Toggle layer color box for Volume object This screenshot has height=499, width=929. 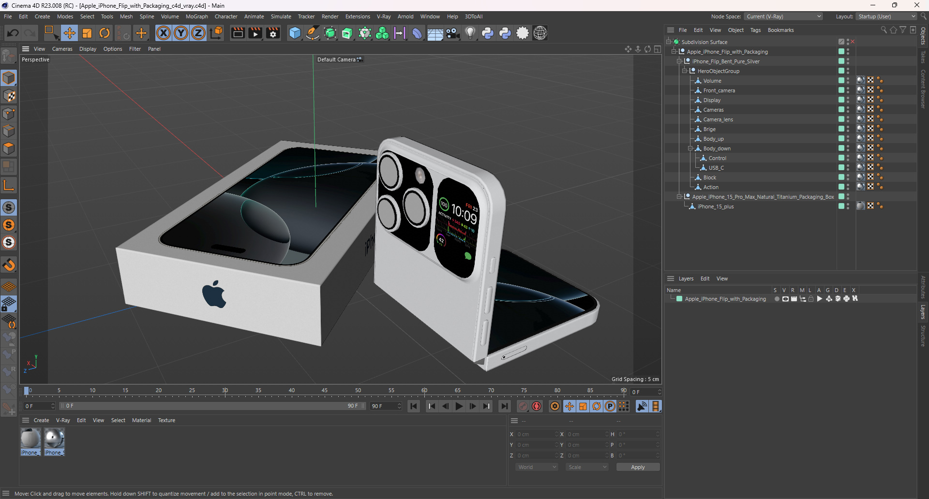click(x=841, y=81)
